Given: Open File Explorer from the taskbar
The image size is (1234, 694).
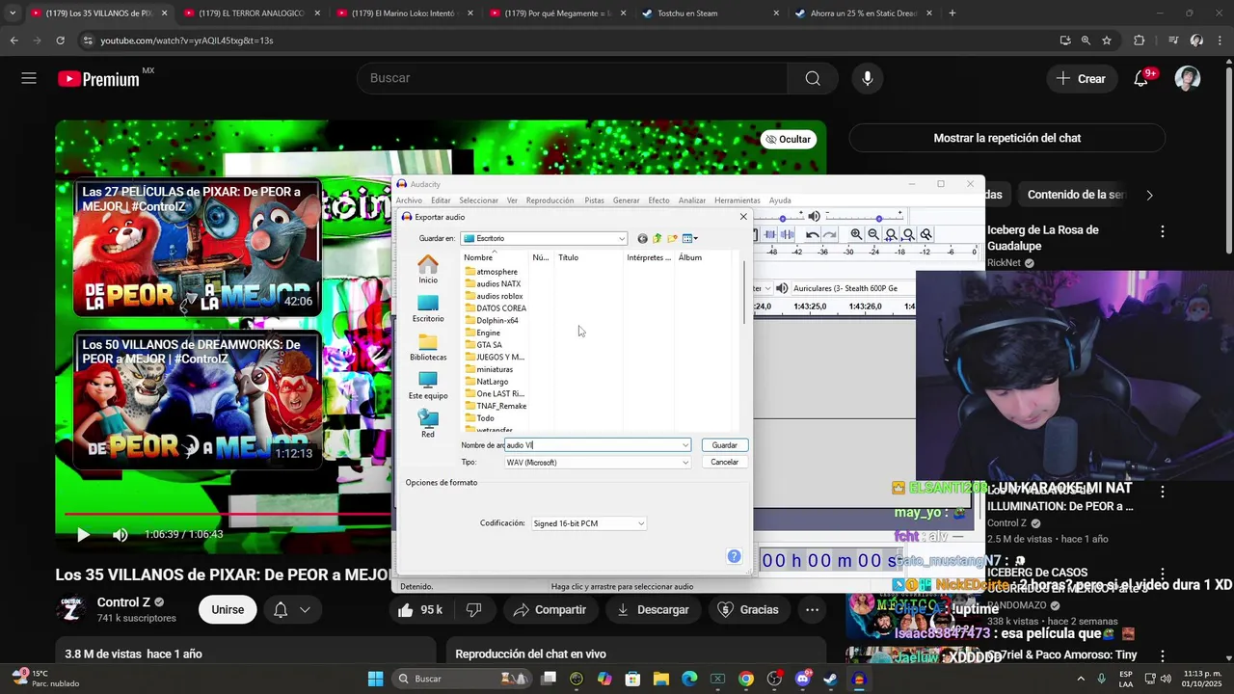Looking at the screenshot, I should [661, 679].
